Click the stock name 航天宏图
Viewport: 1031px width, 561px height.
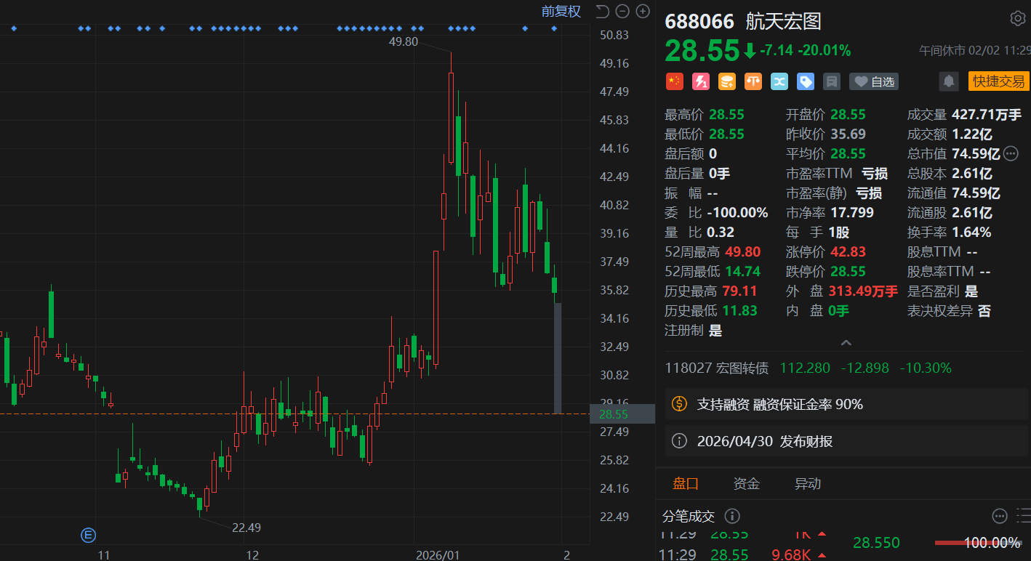click(784, 21)
